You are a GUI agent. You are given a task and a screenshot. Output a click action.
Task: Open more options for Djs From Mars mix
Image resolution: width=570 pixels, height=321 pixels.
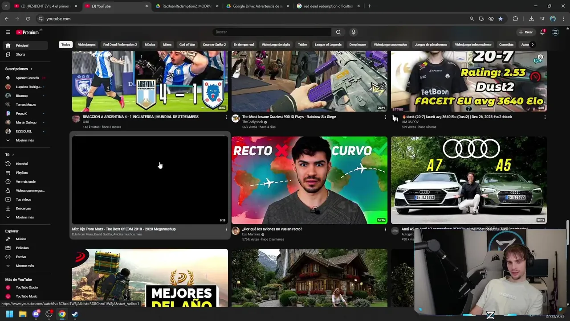click(226, 230)
